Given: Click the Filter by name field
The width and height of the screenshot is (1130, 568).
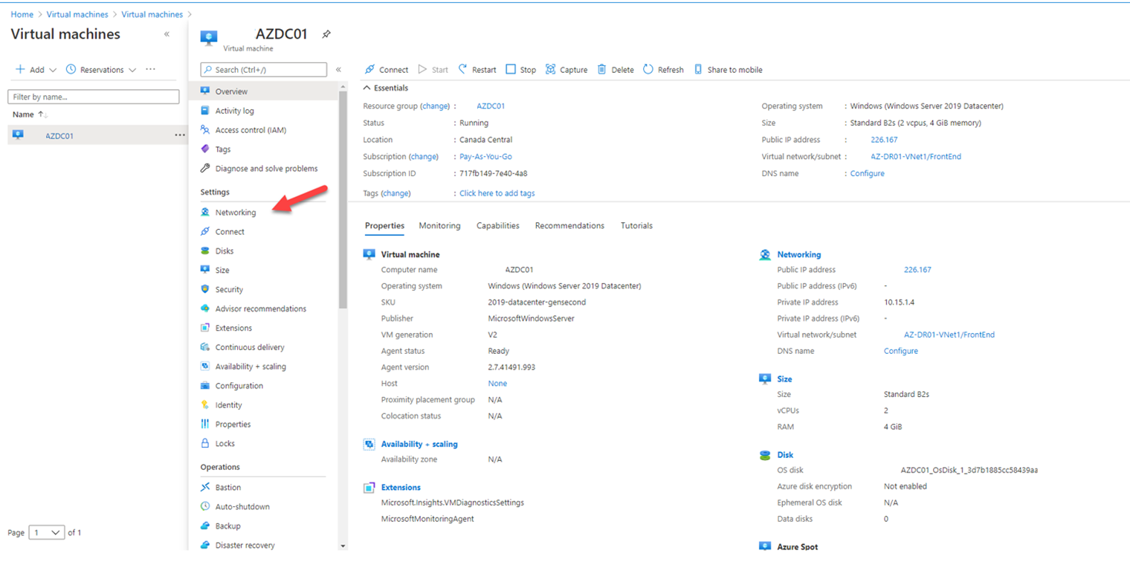Looking at the screenshot, I should (x=93, y=97).
